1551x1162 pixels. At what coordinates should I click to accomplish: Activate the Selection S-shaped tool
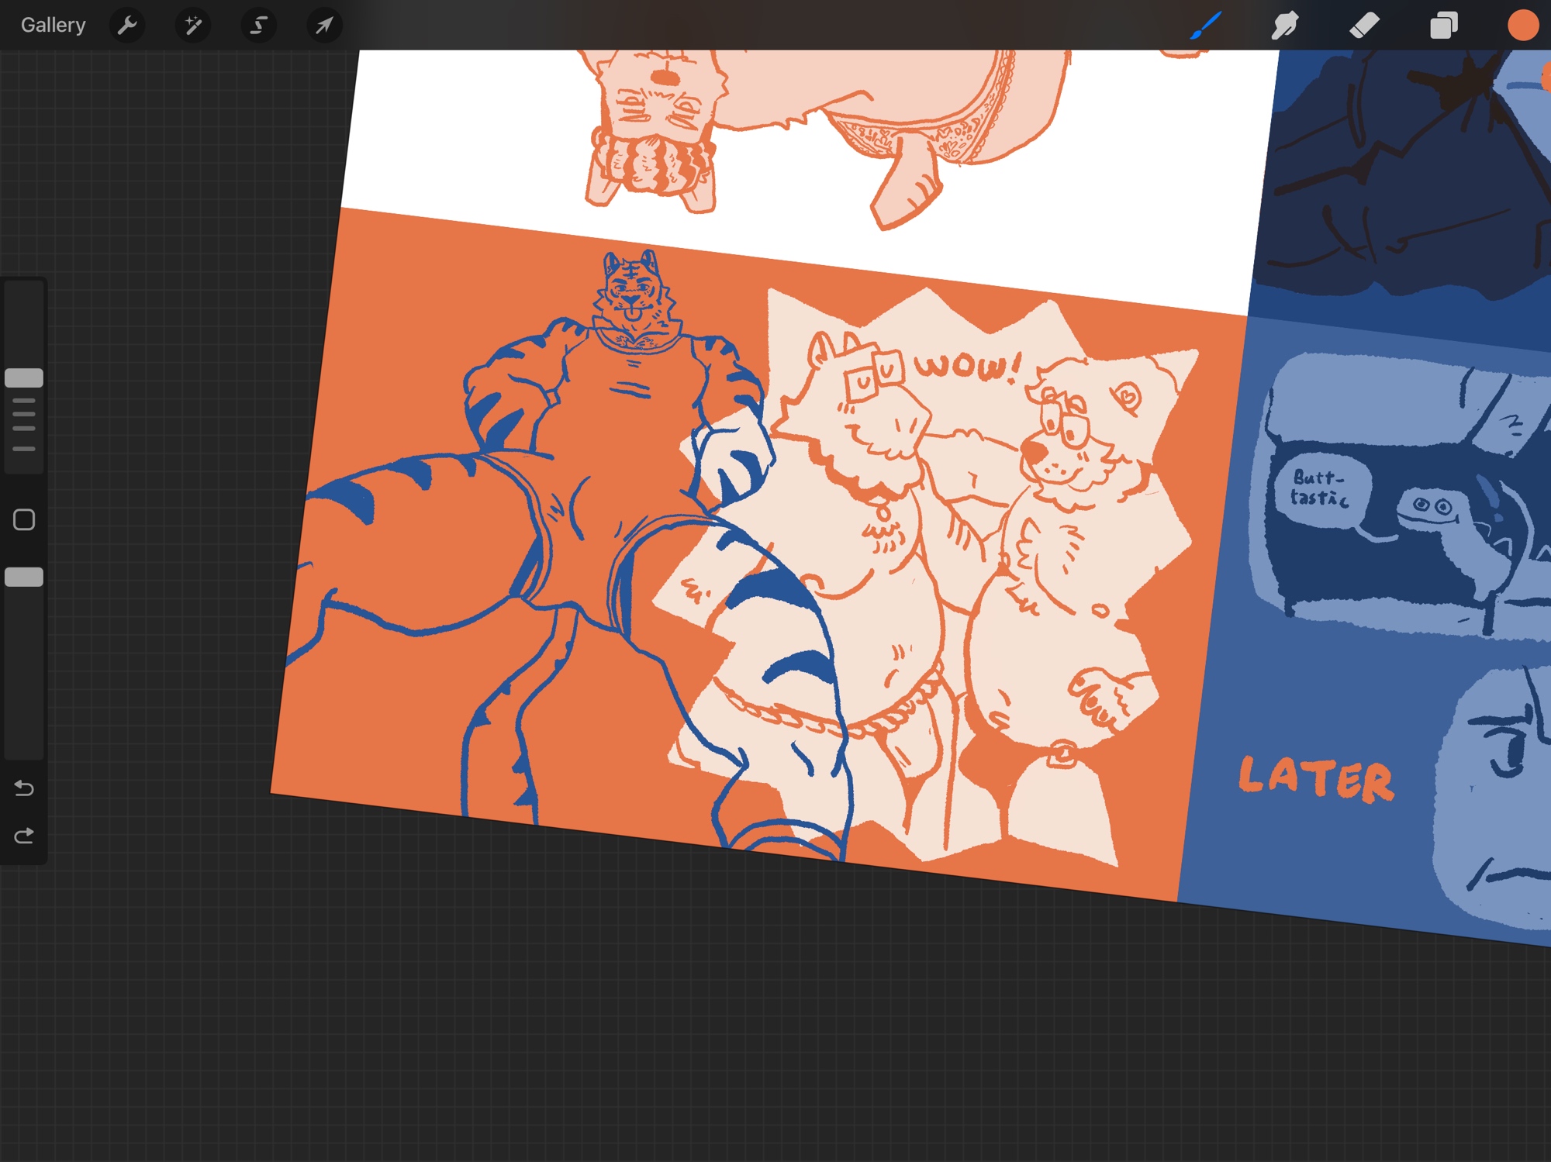(258, 26)
